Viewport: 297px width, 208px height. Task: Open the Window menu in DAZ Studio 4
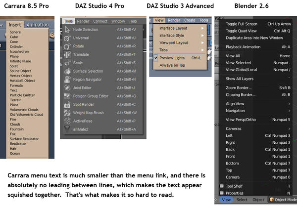118,21
